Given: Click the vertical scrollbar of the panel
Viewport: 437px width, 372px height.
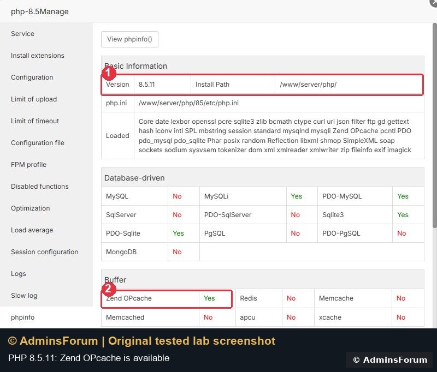Looking at the screenshot, I should pos(434,125).
